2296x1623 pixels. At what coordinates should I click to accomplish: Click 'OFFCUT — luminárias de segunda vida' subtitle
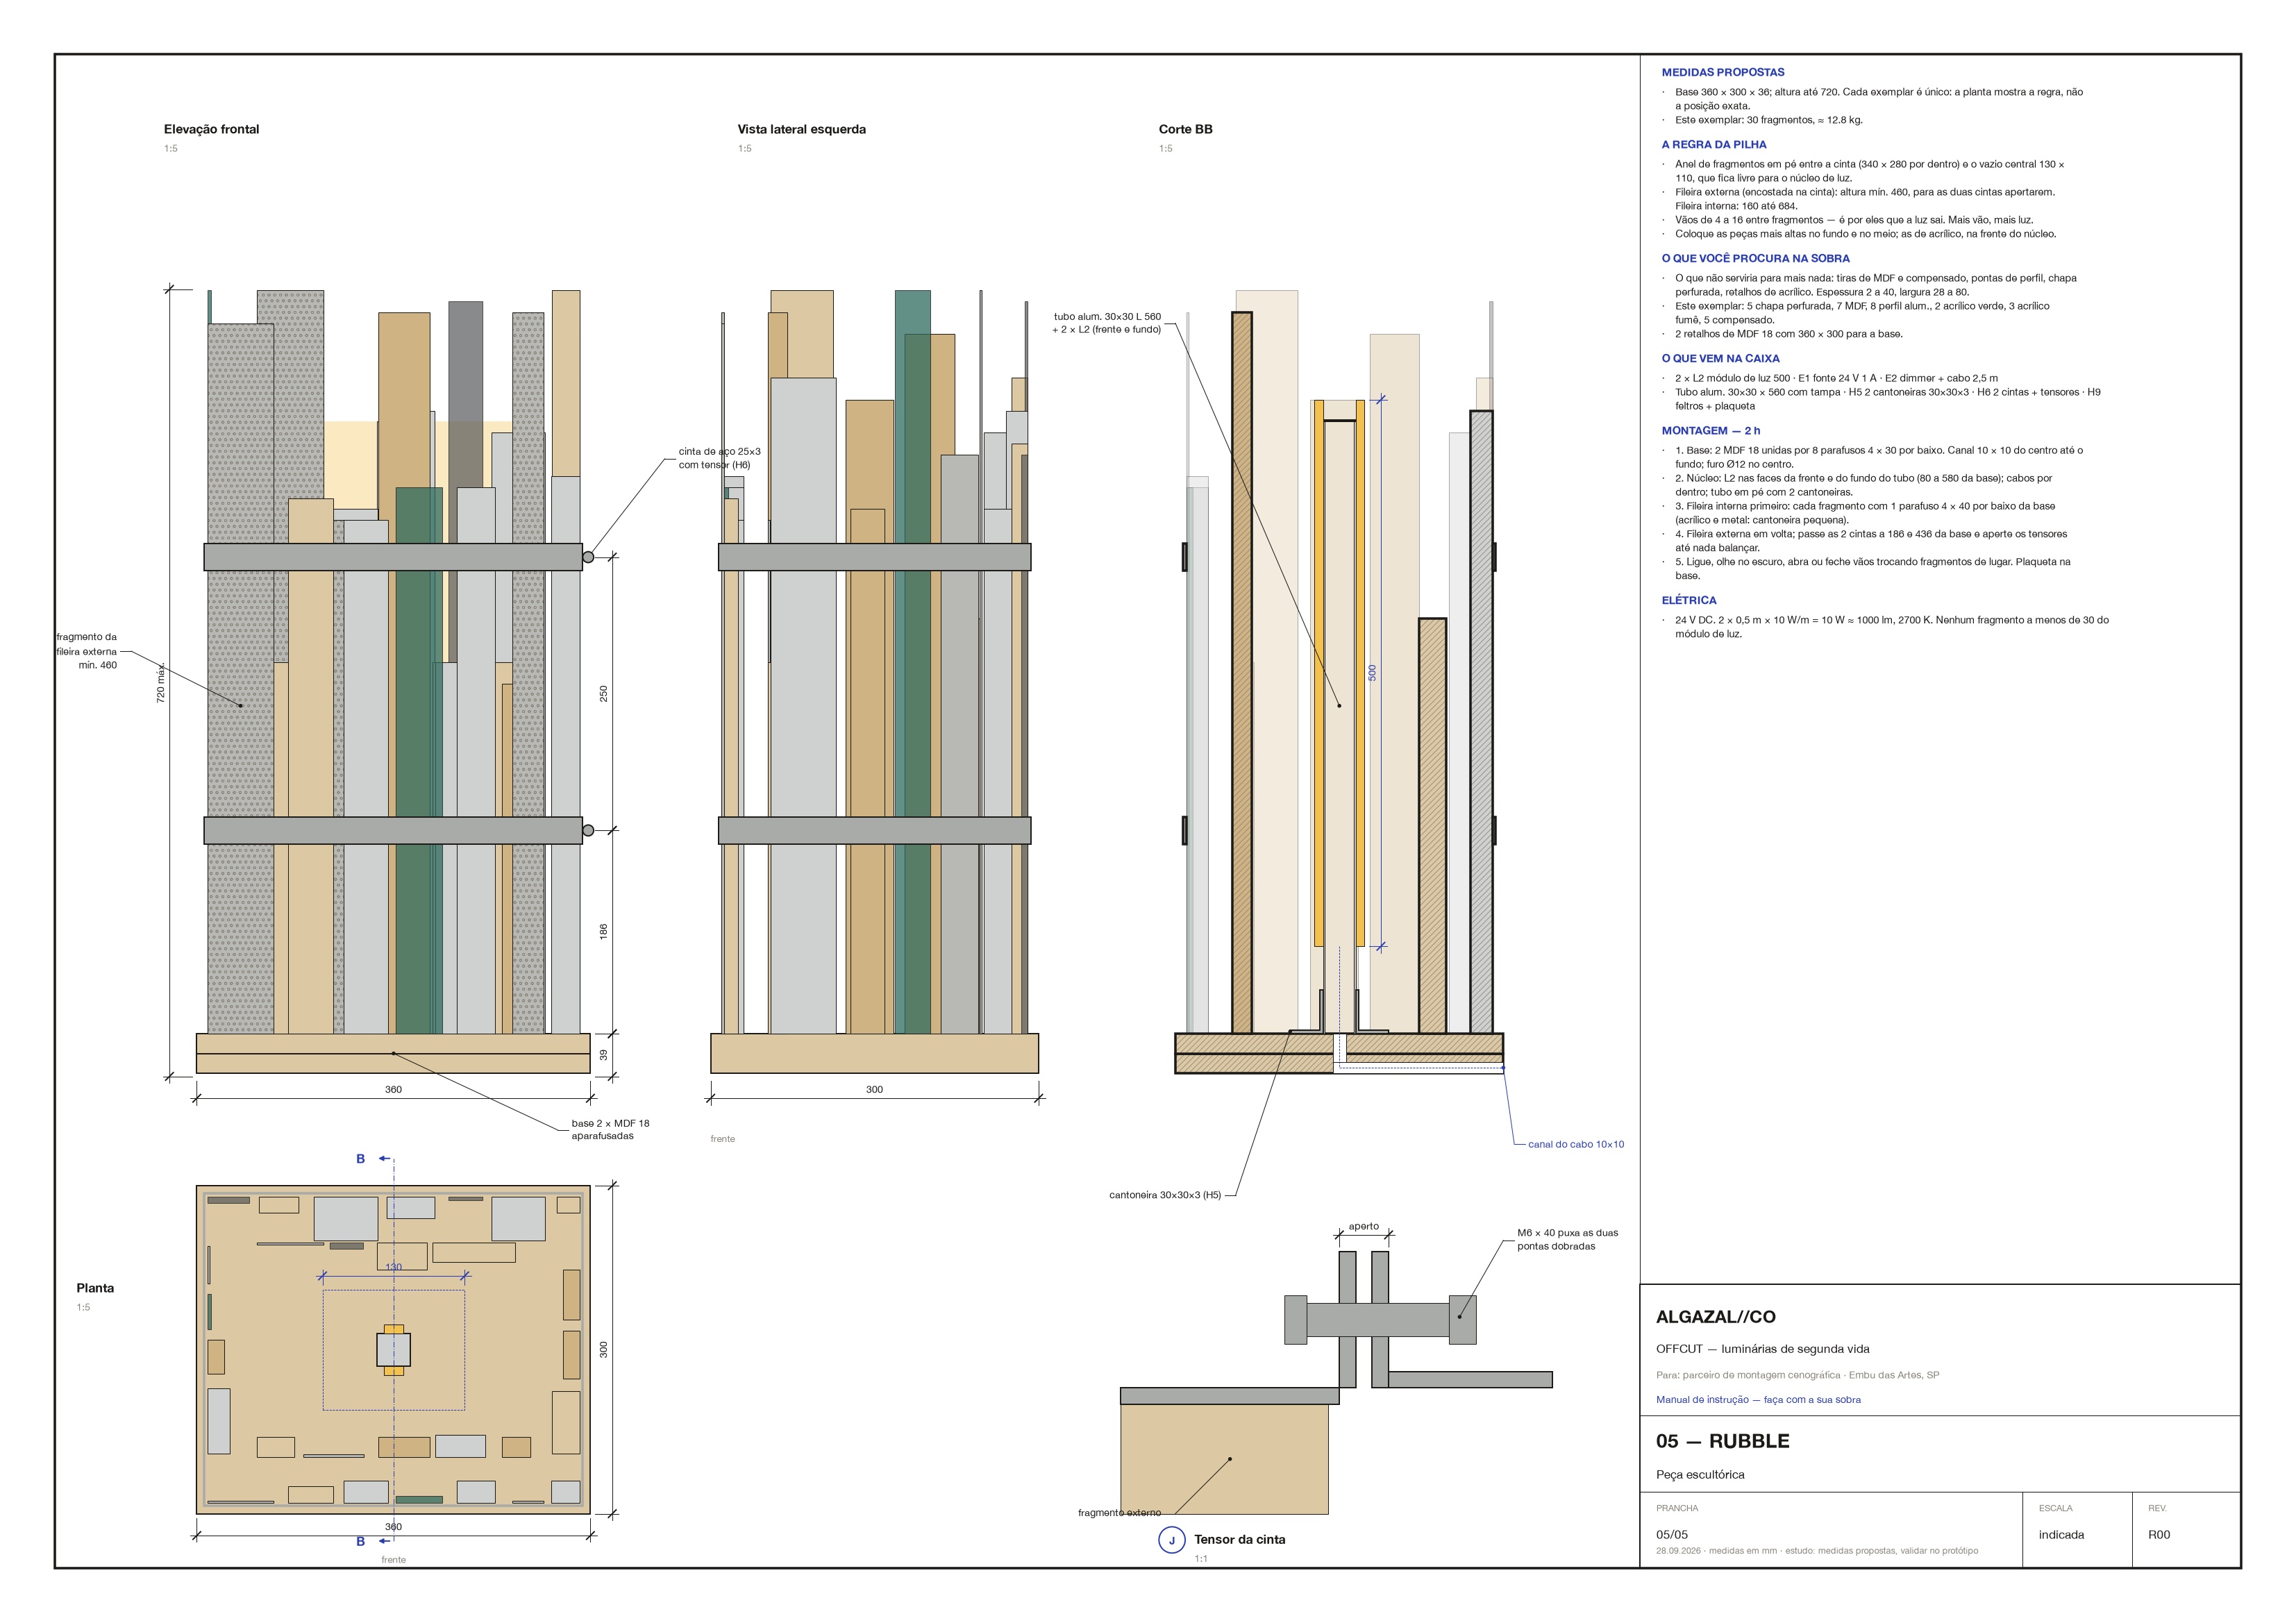[1763, 1349]
